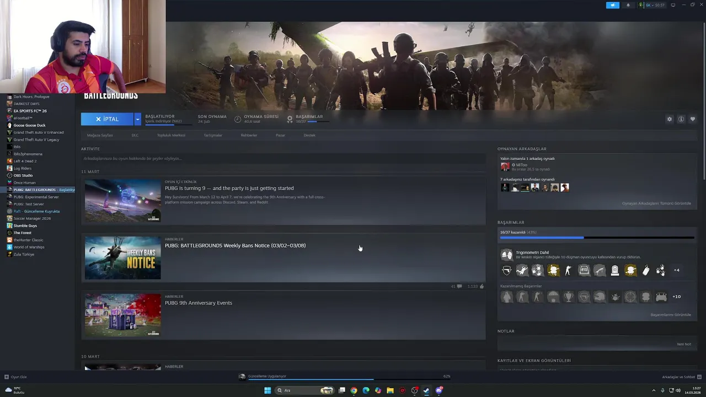Open File Explorer from taskbar
This screenshot has height=397, width=706.
pos(390,390)
